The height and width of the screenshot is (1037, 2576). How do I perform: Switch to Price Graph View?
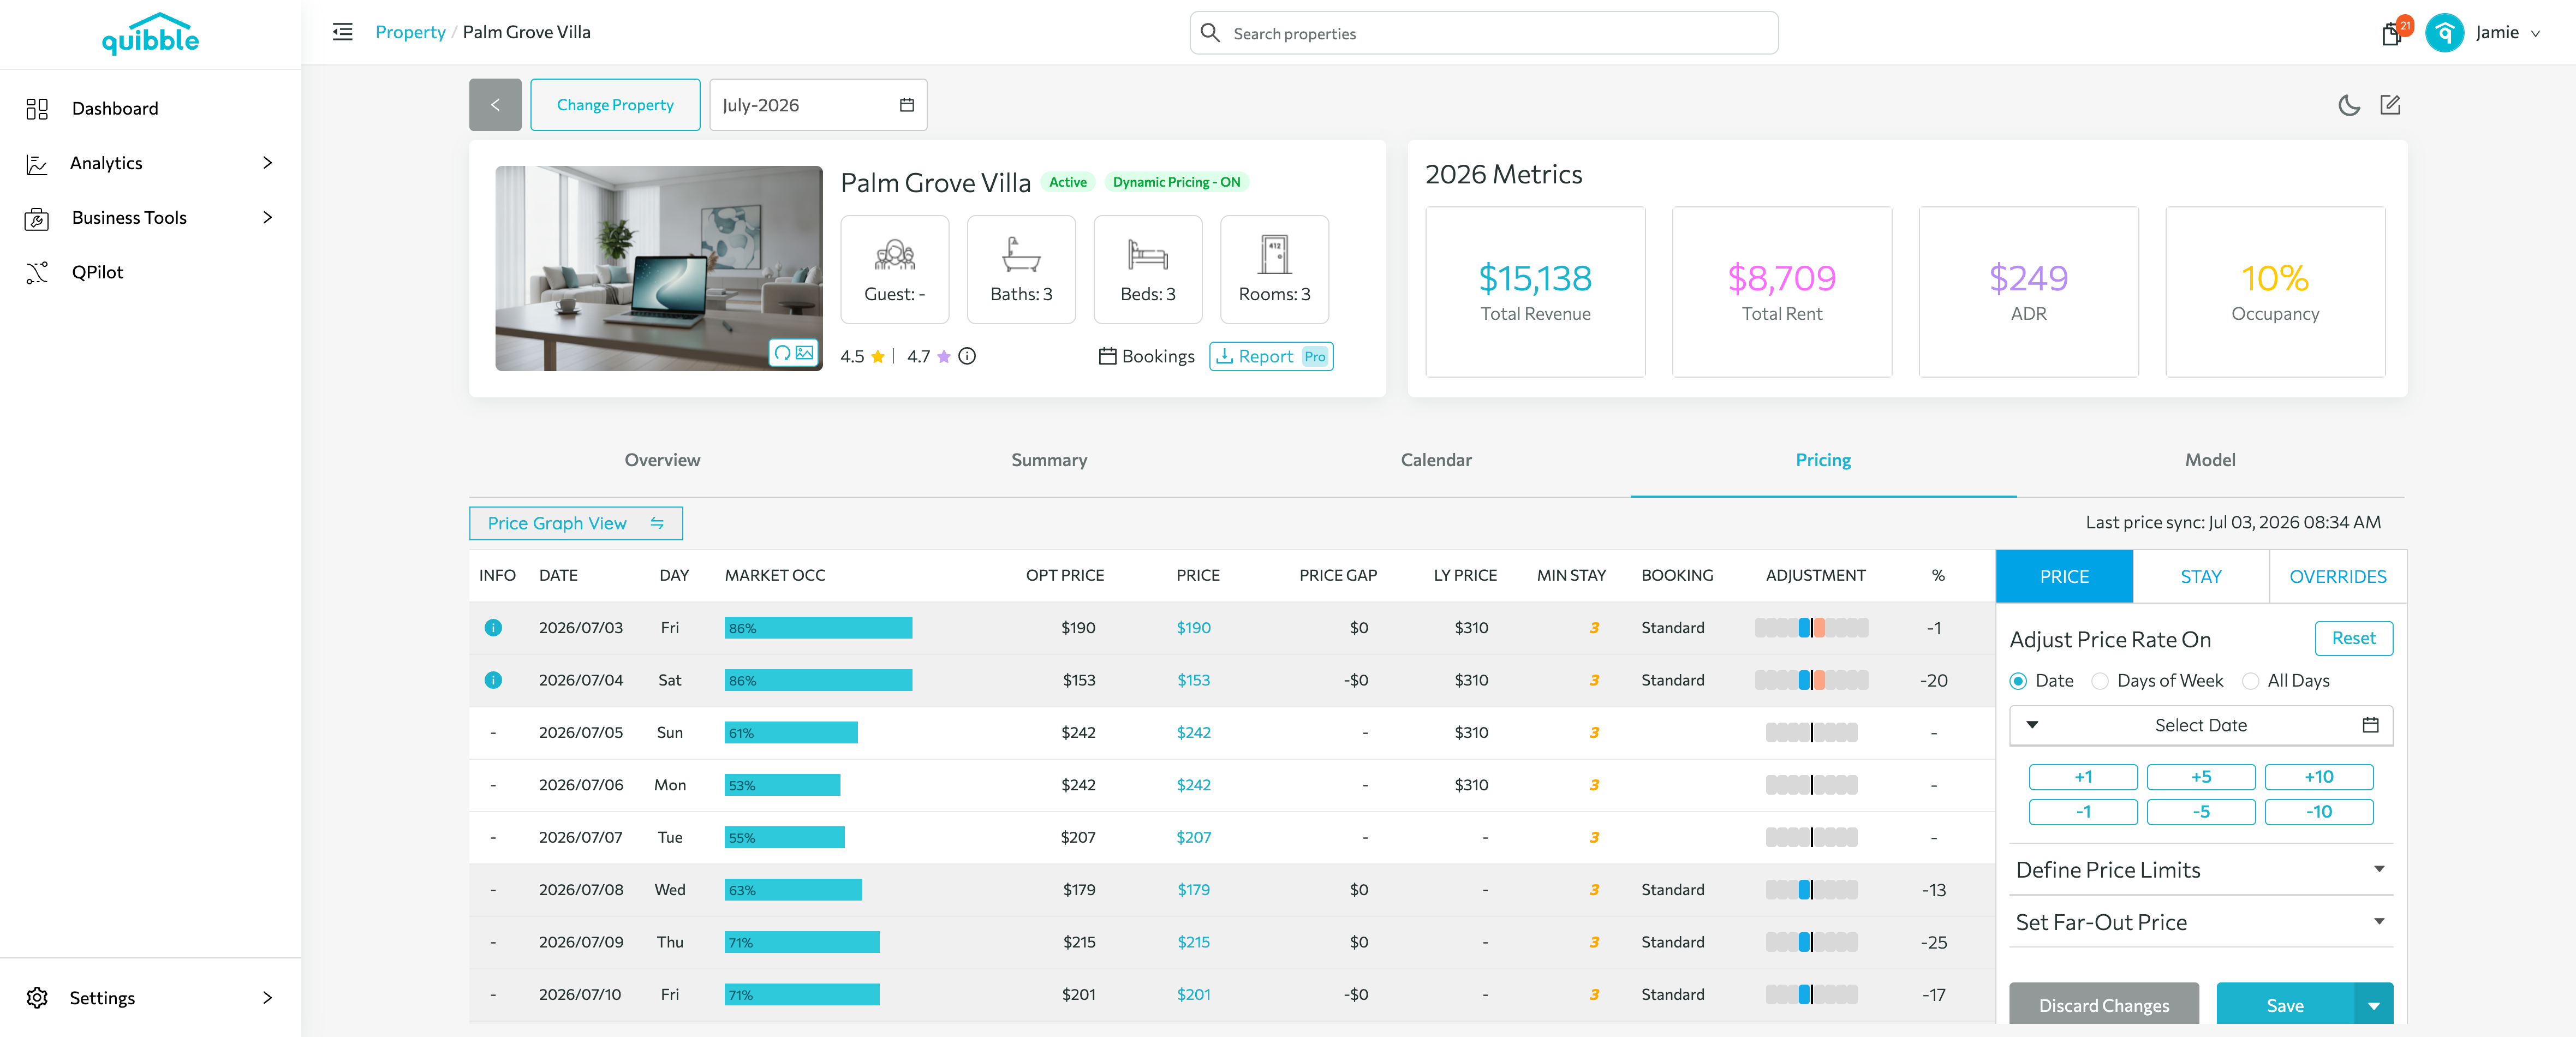(576, 523)
